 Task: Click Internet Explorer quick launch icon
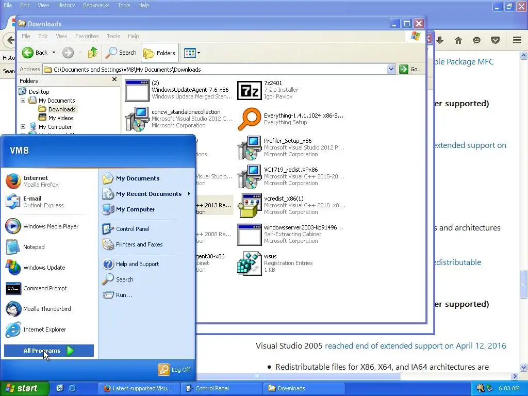pyautogui.click(x=72, y=388)
